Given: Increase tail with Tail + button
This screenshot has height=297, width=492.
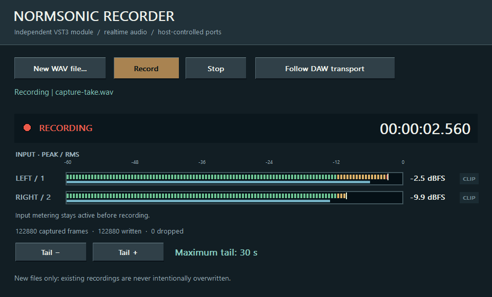Looking at the screenshot, I should pyautogui.click(x=128, y=252).
